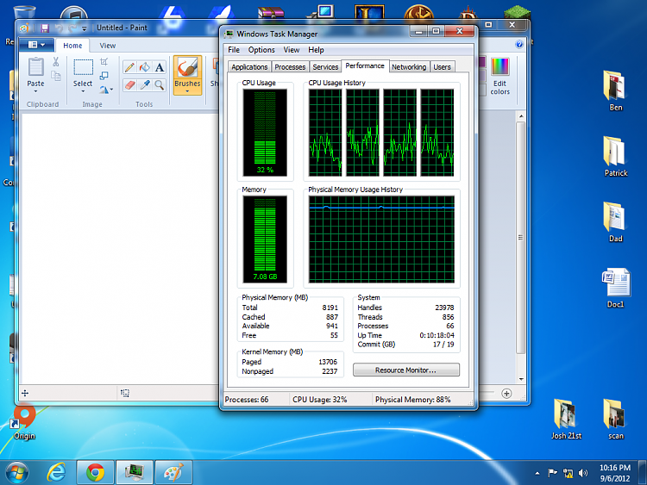This screenshot has height=485, width=647.
Task: Click the Internet Explorer taskbar icon
Action: click(x=57, y=472)
